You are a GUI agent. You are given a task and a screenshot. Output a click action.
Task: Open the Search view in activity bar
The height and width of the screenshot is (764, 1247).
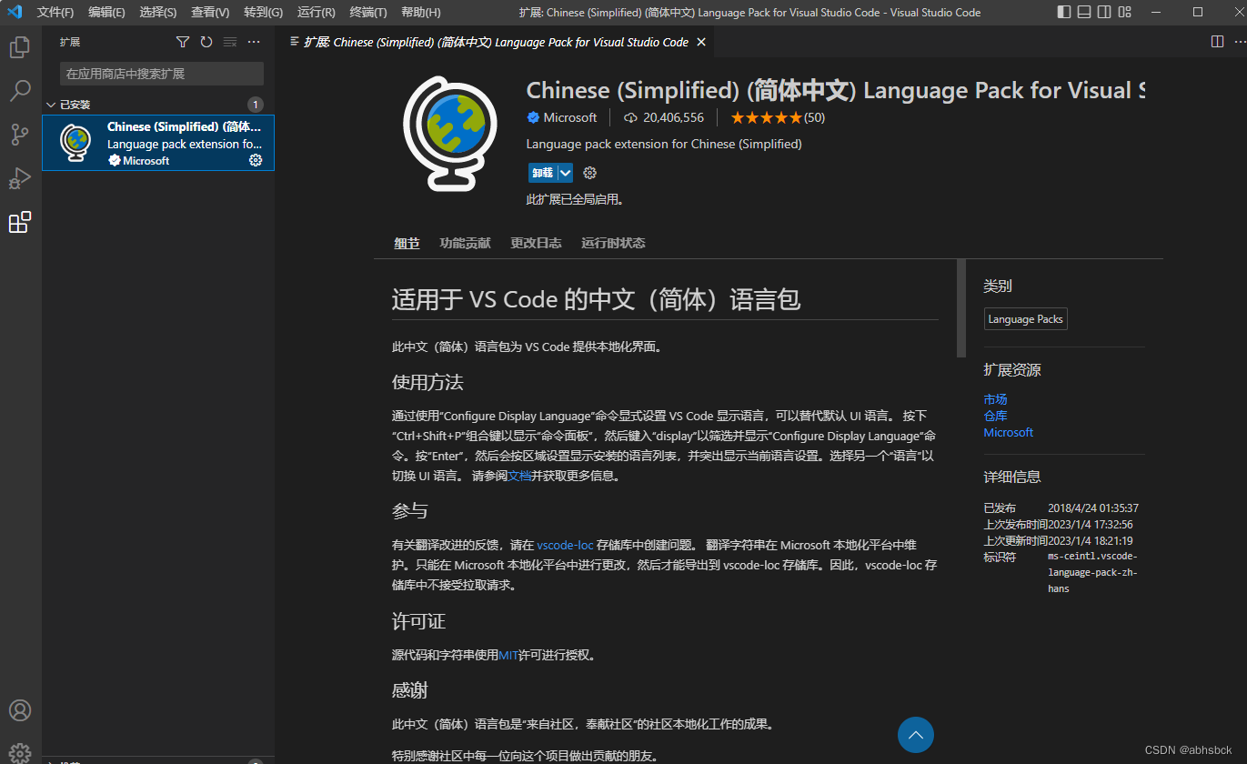tap(20, 91)
